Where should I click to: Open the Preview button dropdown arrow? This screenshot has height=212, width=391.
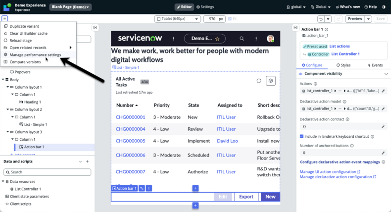click(x=368, y=19)
